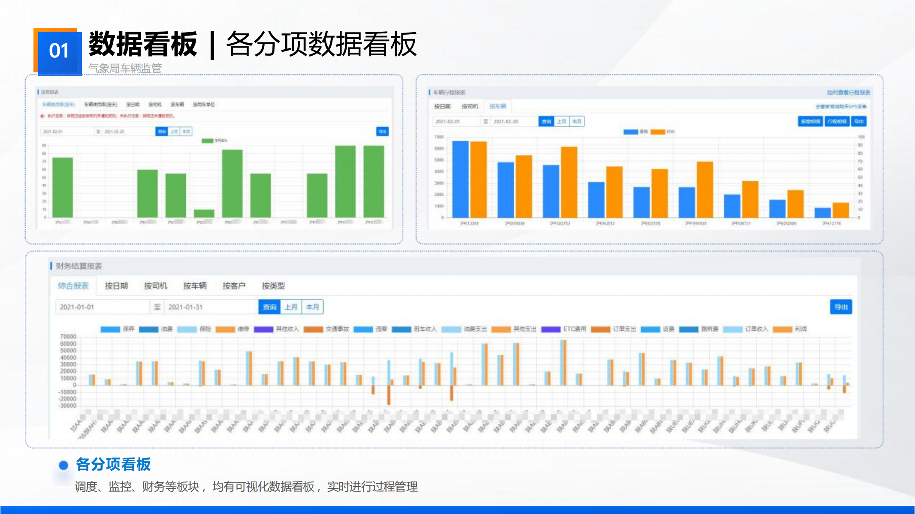Click 行程明细 button in trip report

[836, 122]
